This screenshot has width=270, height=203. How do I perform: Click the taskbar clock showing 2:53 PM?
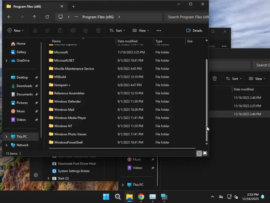250,197
